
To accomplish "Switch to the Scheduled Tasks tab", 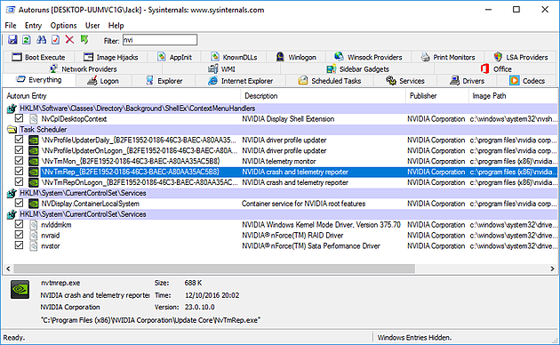I will coord(330,81).
